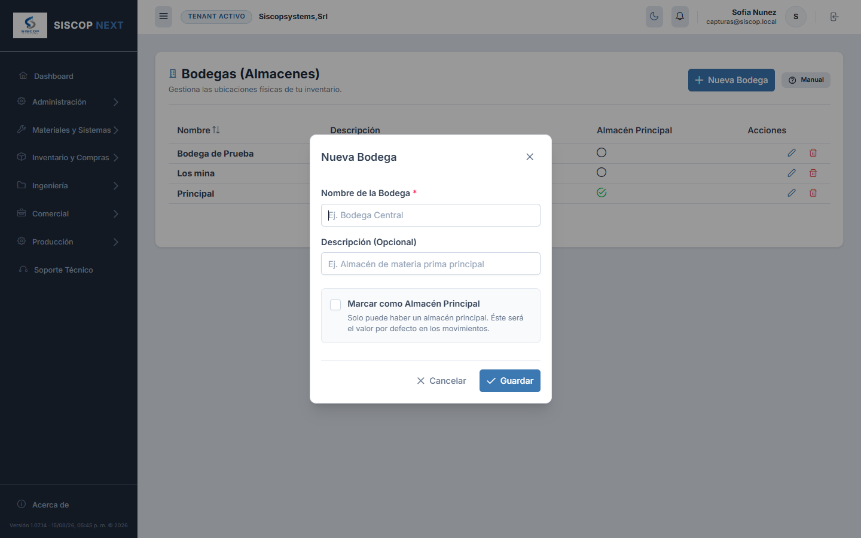This screenshot has width=861, height=538.
Task: Set Los mina as main warehouse
Action: (x=602, y=172)
